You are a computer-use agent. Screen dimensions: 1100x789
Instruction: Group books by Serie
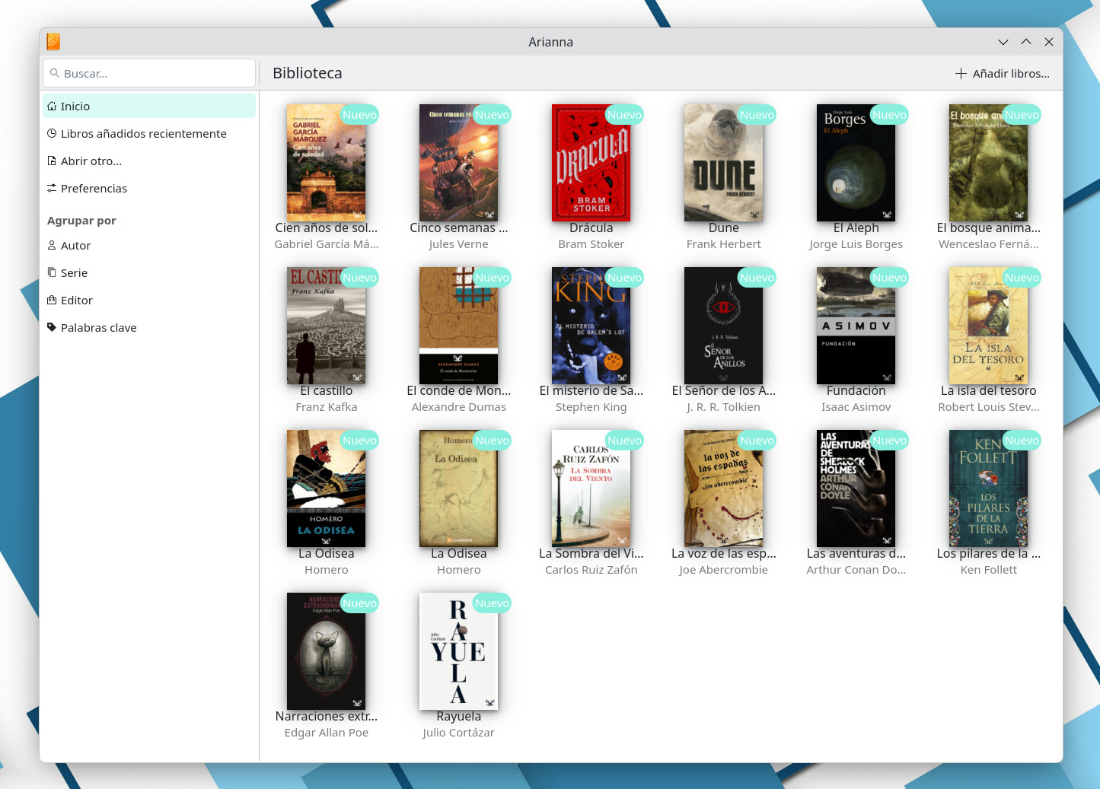(149, 273)
